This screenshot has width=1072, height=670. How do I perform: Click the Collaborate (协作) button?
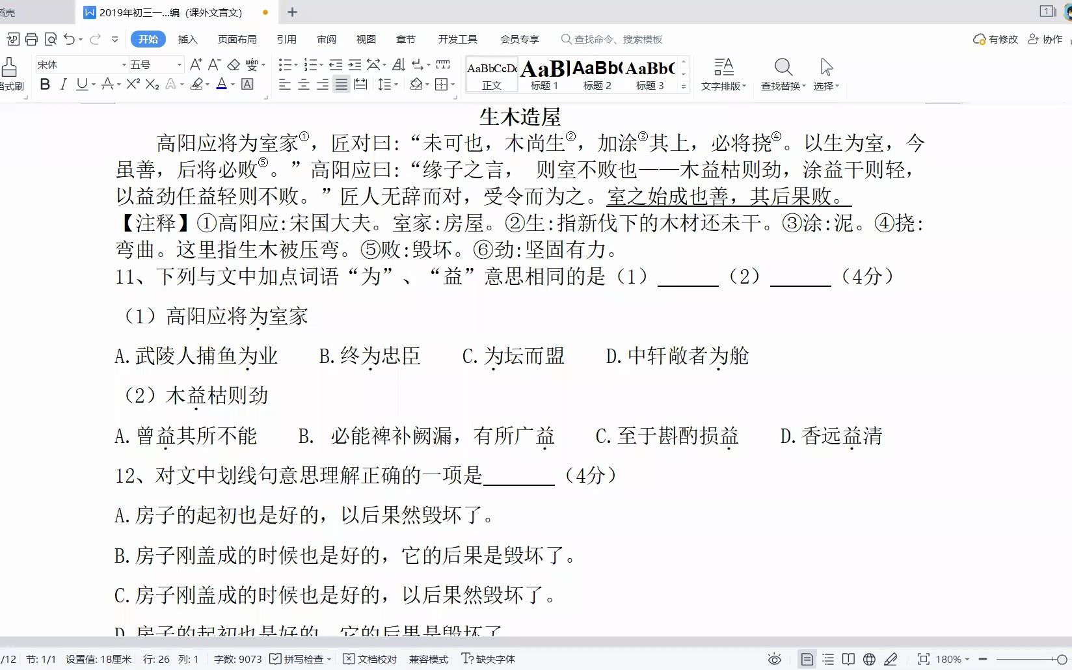pyautogui.click(x=1045, y=40)
